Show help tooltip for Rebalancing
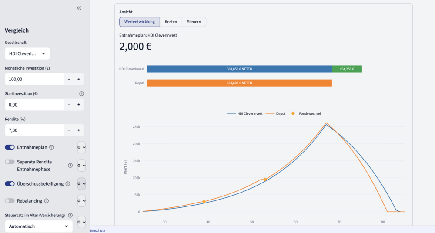 47,201
